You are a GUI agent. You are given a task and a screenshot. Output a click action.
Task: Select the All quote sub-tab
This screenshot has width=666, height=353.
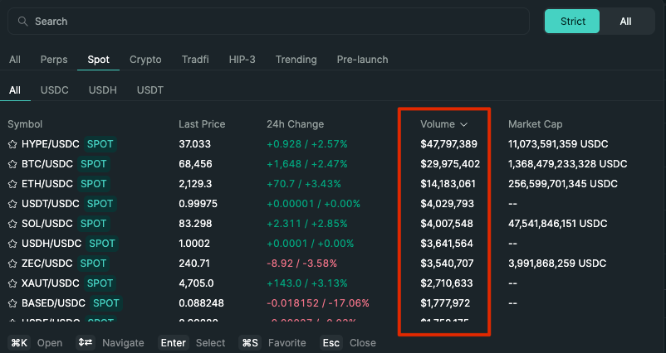(15, 89)
